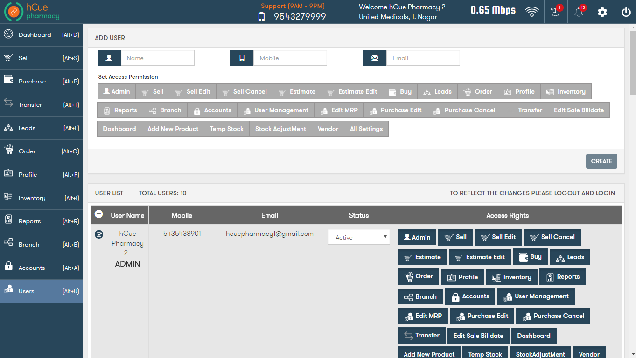Click the support phone icon
This screenshot has width=636, height=358.
click(x=262, y=17)
